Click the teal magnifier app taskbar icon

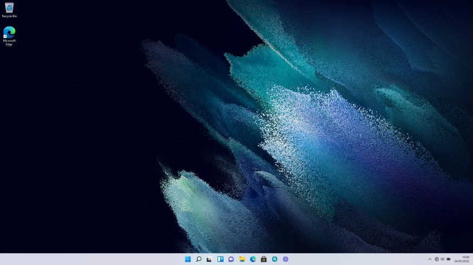tap(275, 259)
